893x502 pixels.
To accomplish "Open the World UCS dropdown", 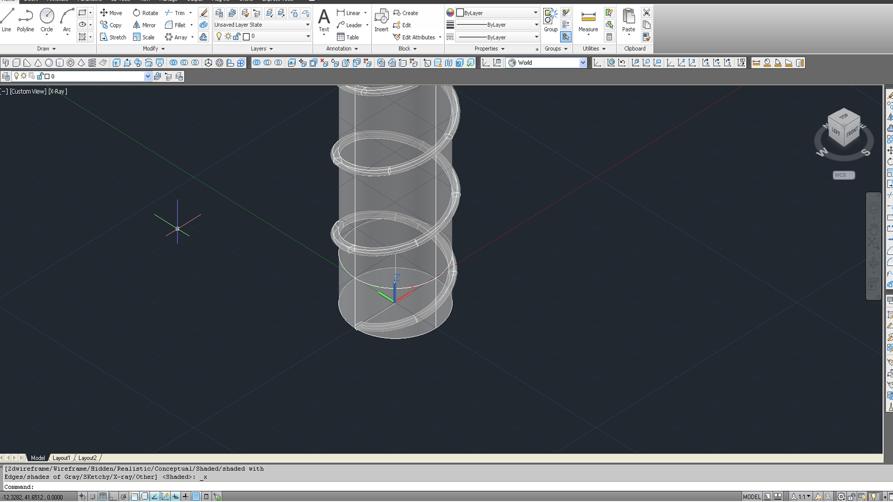I will (546, 63).
